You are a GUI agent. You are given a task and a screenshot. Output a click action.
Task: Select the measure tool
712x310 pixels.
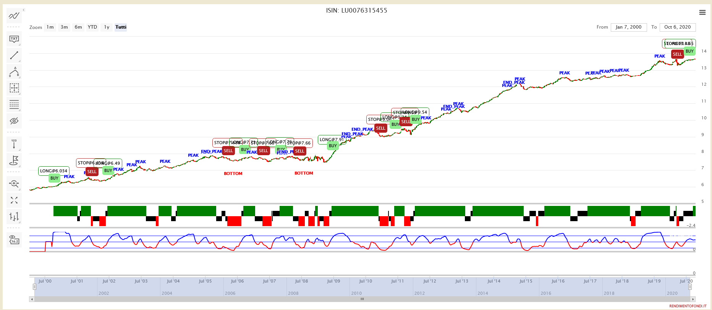(14, 88)
